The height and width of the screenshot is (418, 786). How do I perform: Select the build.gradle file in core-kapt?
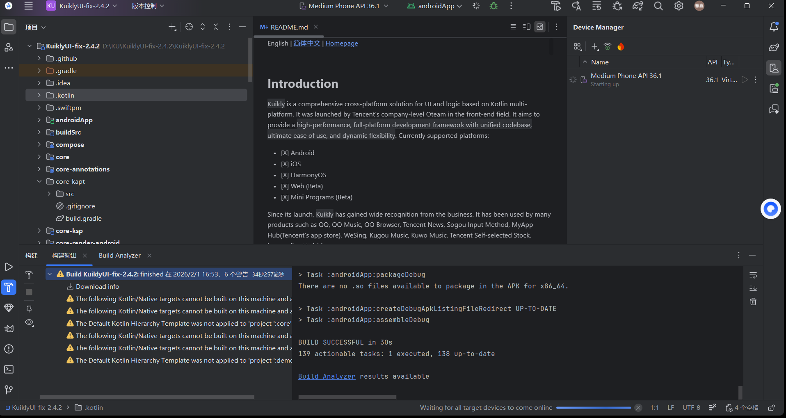coord(83,218)
